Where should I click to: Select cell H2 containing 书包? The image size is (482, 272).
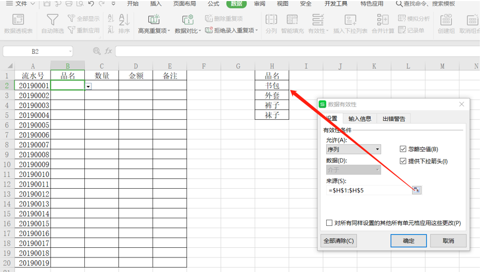tap(272, 85)
